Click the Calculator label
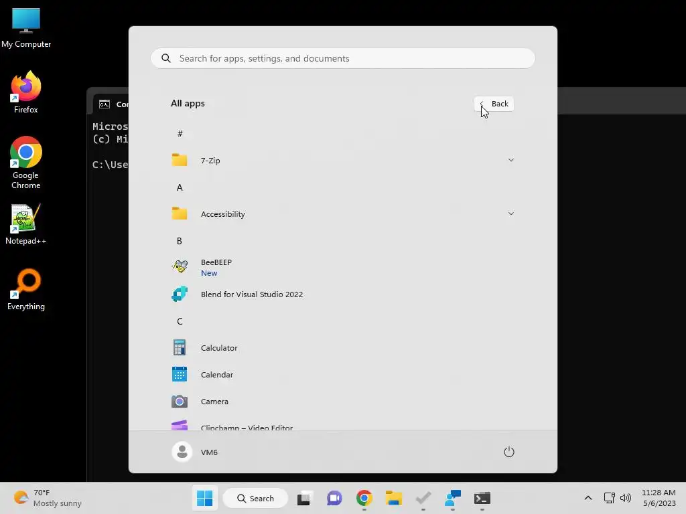686x514 pixels. click(x=219, y=348)
